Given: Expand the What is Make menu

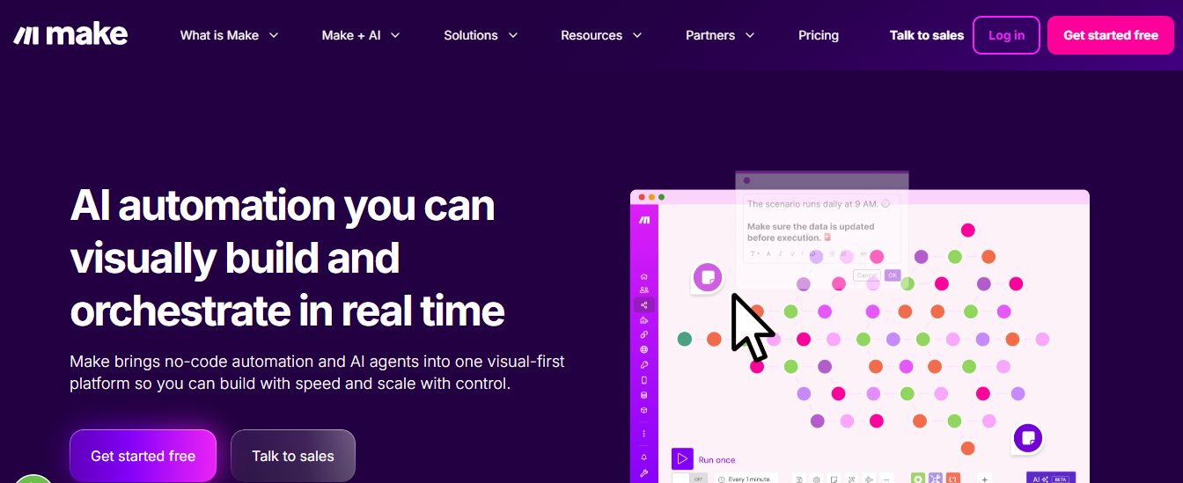Looking at the screenshot, I should [x=229, y=35].
